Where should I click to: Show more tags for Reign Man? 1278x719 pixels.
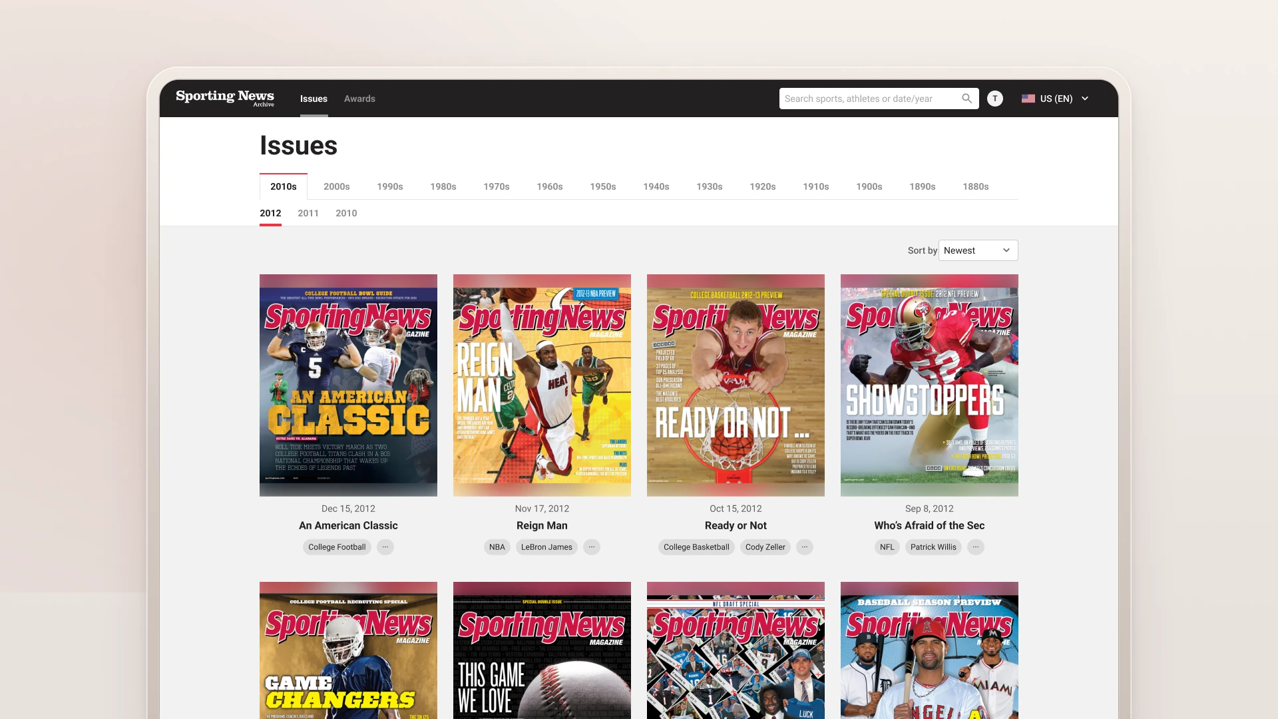click(592, 547)
